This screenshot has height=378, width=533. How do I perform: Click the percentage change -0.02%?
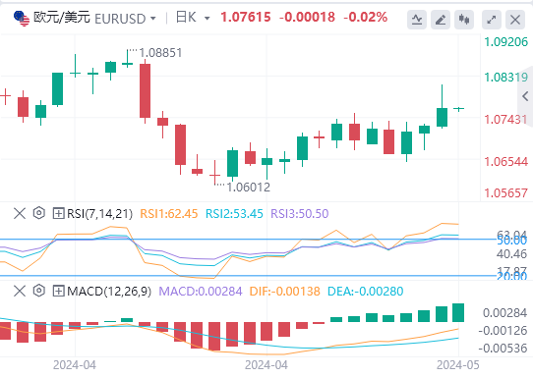click(x=366, y=17)
